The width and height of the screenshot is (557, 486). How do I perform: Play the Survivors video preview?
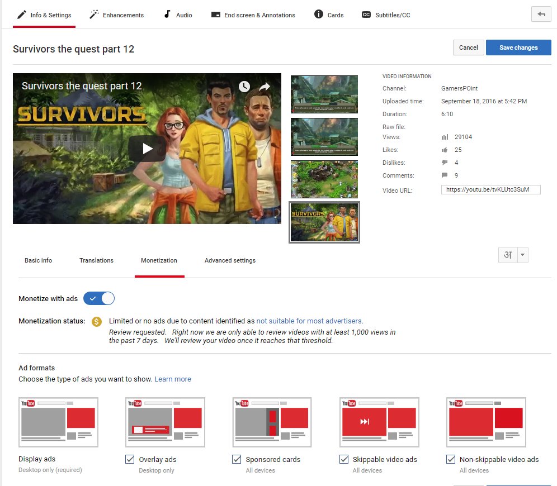147,148
